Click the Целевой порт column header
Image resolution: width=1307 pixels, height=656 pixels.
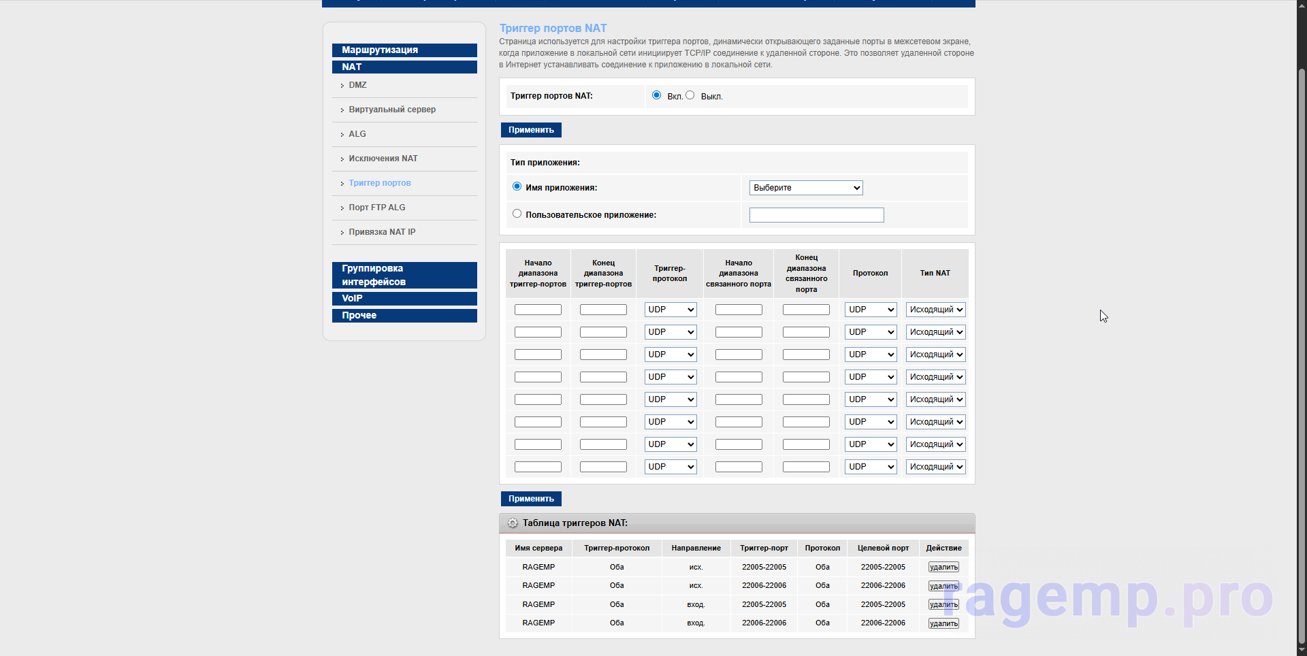(x=883, y=548)
